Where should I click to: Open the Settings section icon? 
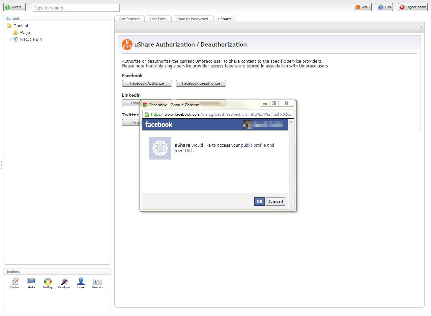48,283
